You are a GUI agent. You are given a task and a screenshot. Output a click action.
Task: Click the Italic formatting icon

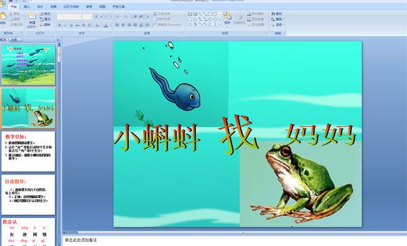pos(65,25)
